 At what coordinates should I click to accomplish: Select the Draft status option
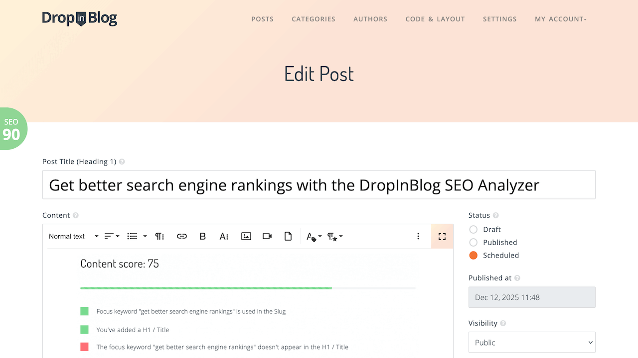click(x=474, y=229)
